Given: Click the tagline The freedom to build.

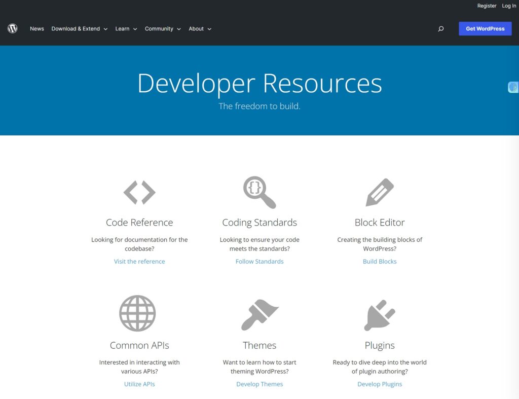Looking at the screenshot, I should pos(259,106).
